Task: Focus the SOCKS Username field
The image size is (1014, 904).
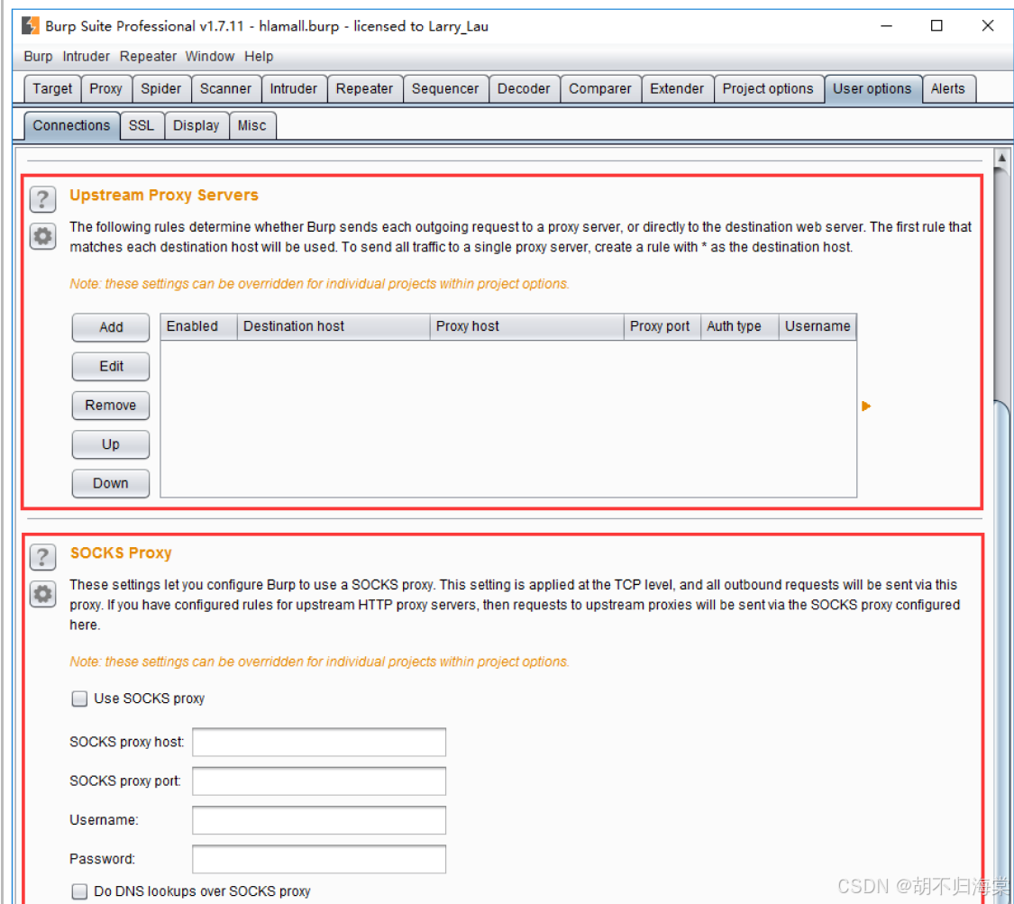Action: pyautogui.click(x=319, y=820)
